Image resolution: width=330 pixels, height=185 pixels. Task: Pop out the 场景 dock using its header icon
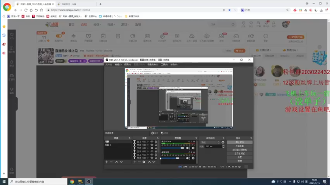click(x=130, y=138)
